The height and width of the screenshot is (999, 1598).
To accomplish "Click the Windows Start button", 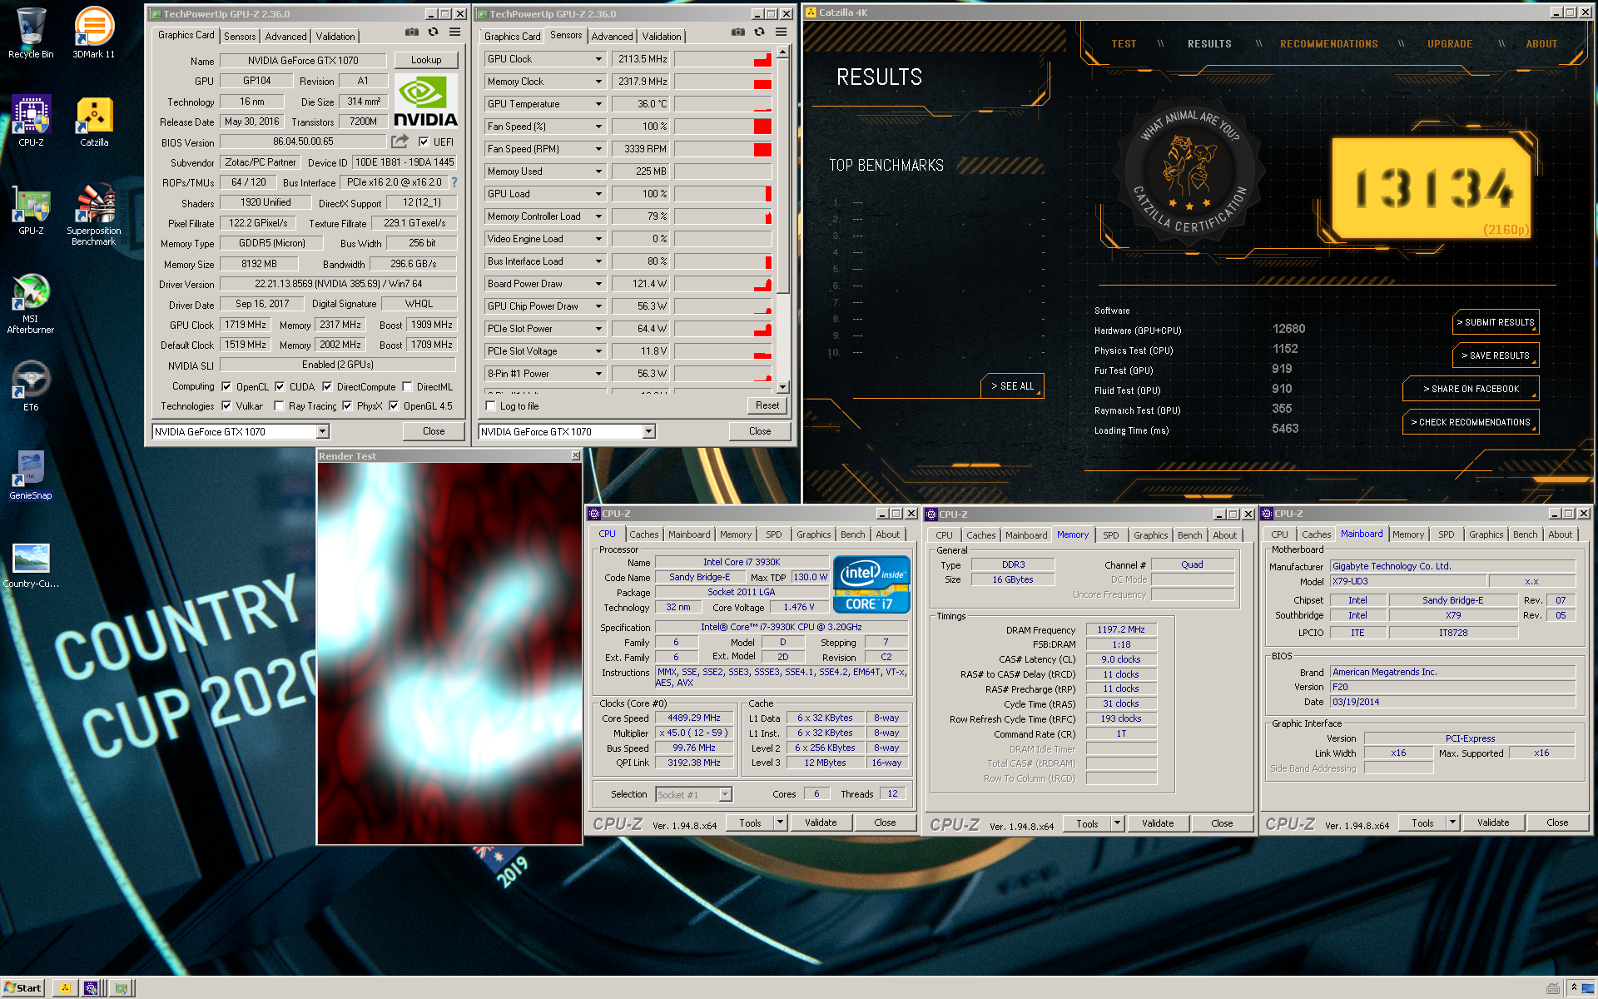I will coord(23,988).
